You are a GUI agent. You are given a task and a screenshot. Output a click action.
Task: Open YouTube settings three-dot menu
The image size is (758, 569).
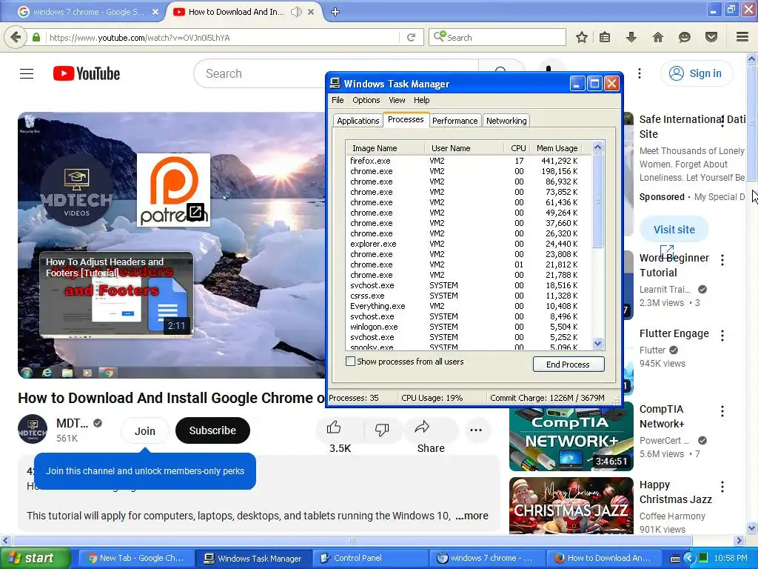coord(640,73)
